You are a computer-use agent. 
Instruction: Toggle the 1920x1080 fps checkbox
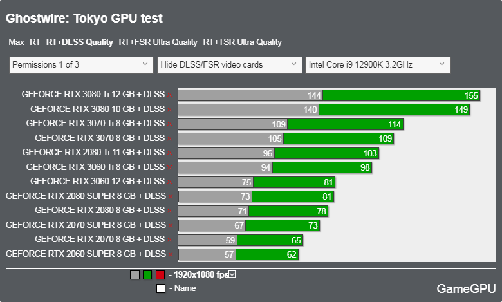[232, 274]
